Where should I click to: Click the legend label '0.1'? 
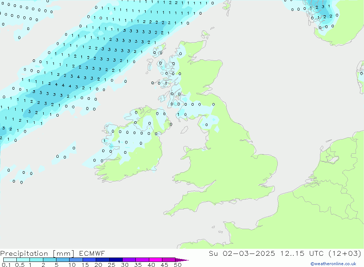pyautogui.click(x=6, y=265)
